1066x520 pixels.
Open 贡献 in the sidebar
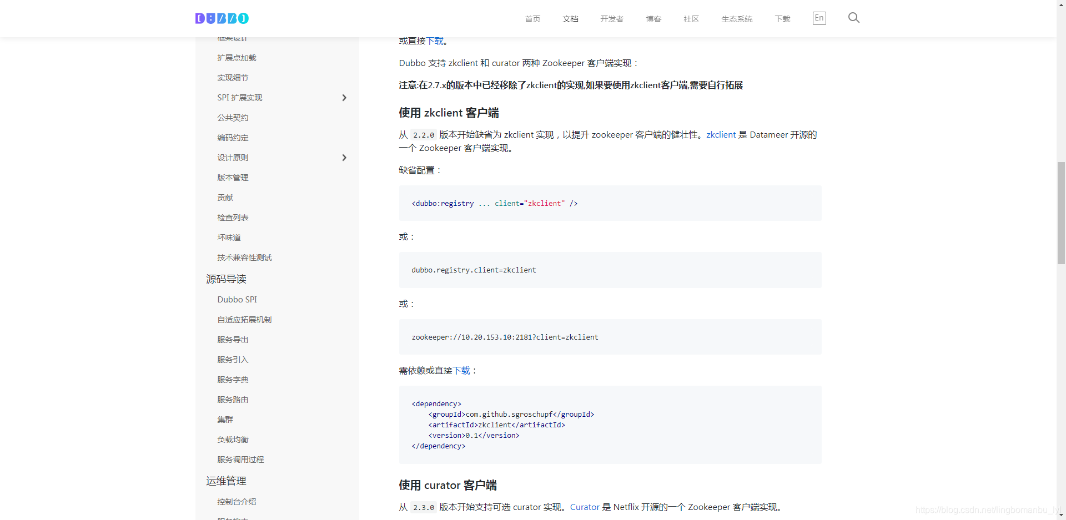(x=225, y=198)
